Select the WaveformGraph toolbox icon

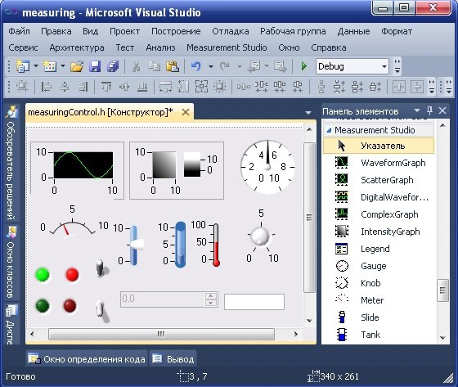click(342, 163)
